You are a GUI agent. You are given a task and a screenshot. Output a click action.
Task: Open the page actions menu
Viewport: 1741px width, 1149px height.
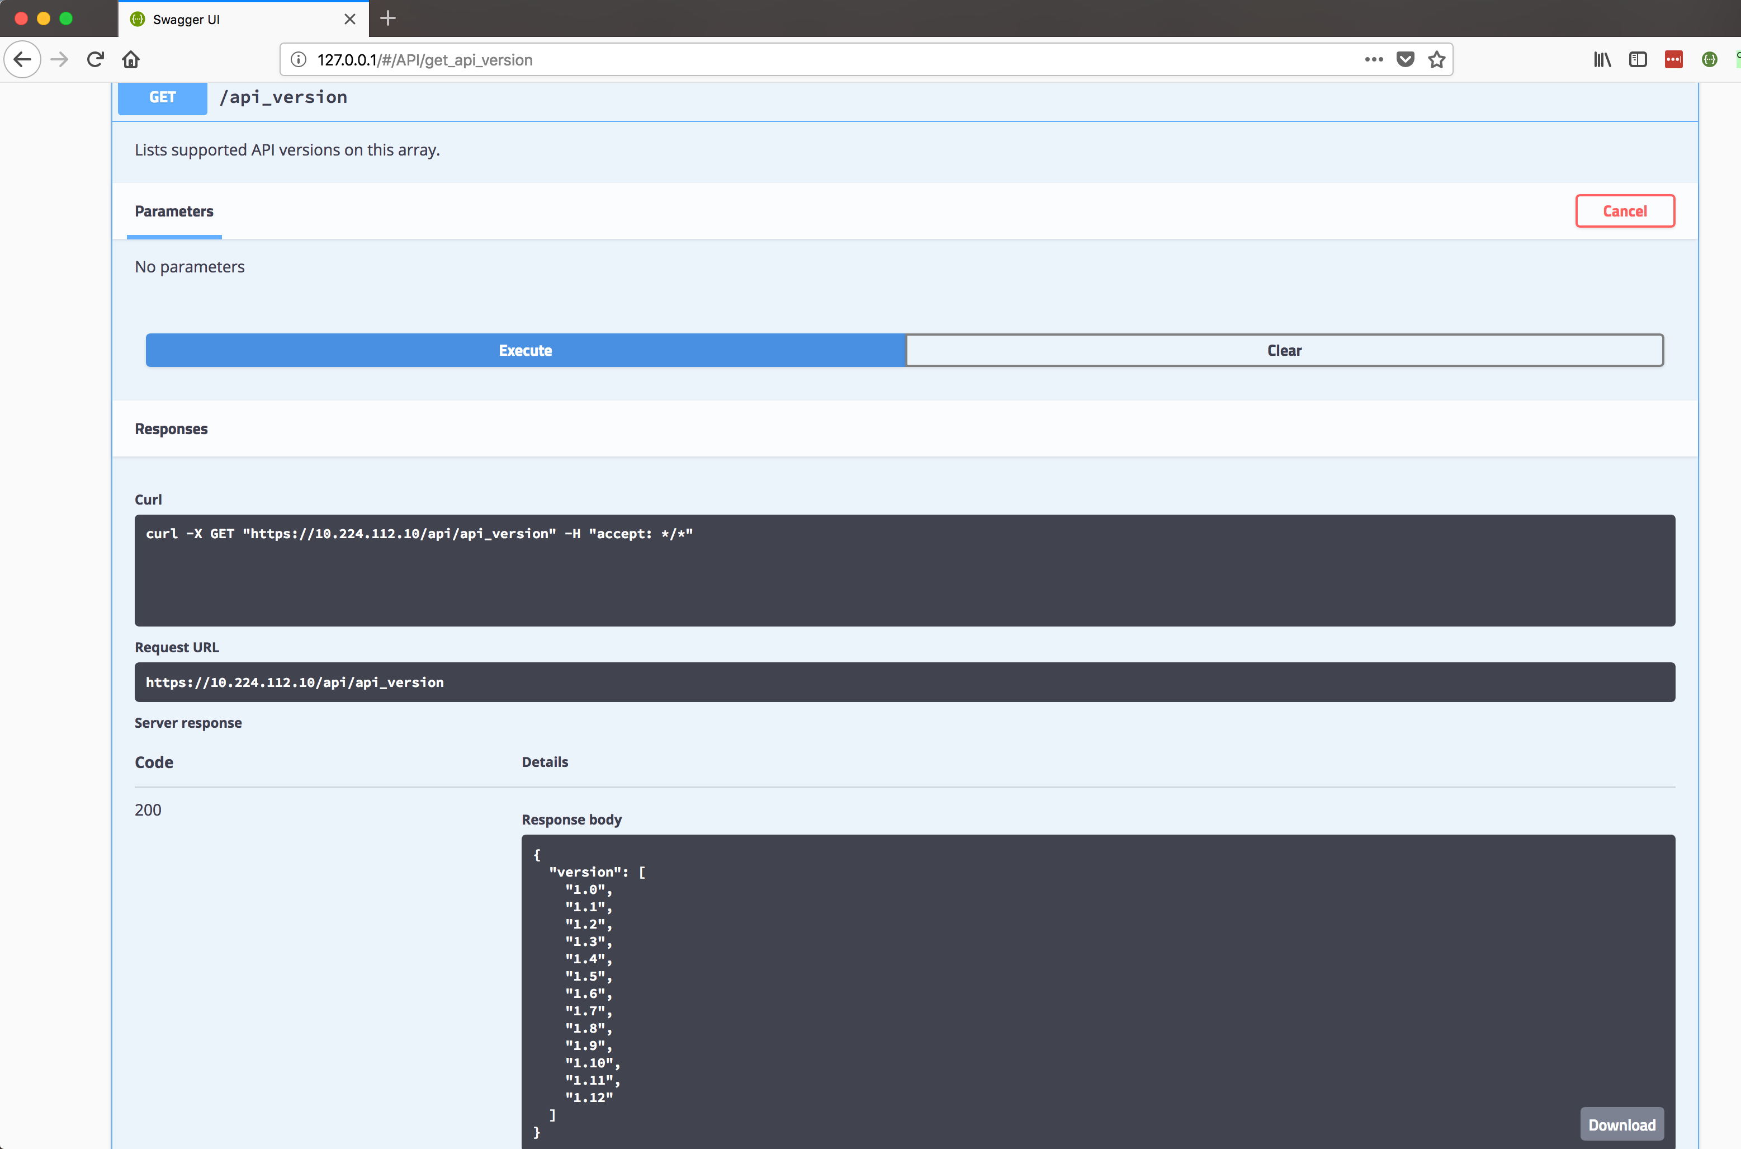(x=1374, y=59)
